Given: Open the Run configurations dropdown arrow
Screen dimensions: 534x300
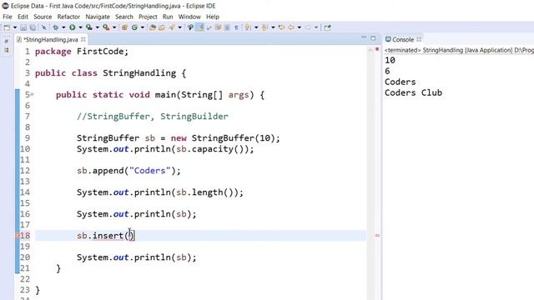Looking at the screenshot, I should [80, 27].
